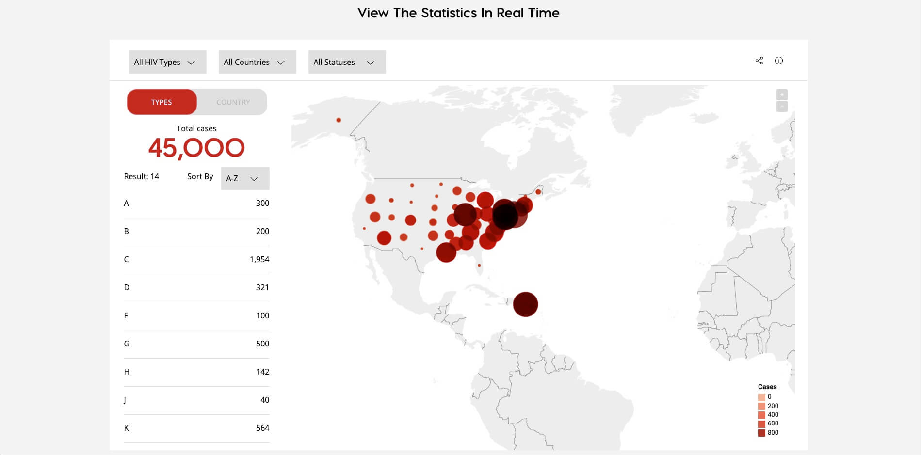Select type A row with 300 cases
Viewport: 921px width, 455px height.
tap(196, 203)
